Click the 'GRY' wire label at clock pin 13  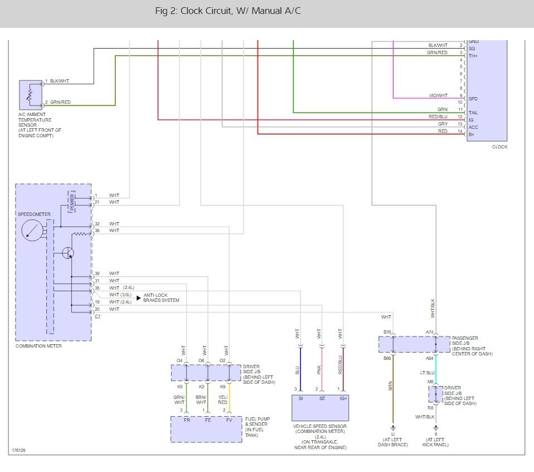[443, 124]
